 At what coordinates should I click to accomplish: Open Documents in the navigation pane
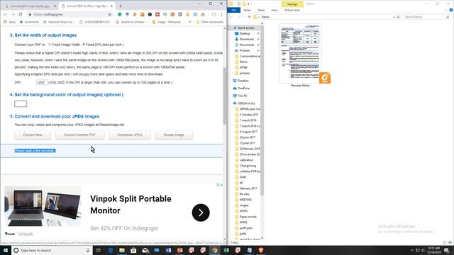(247, 45)
